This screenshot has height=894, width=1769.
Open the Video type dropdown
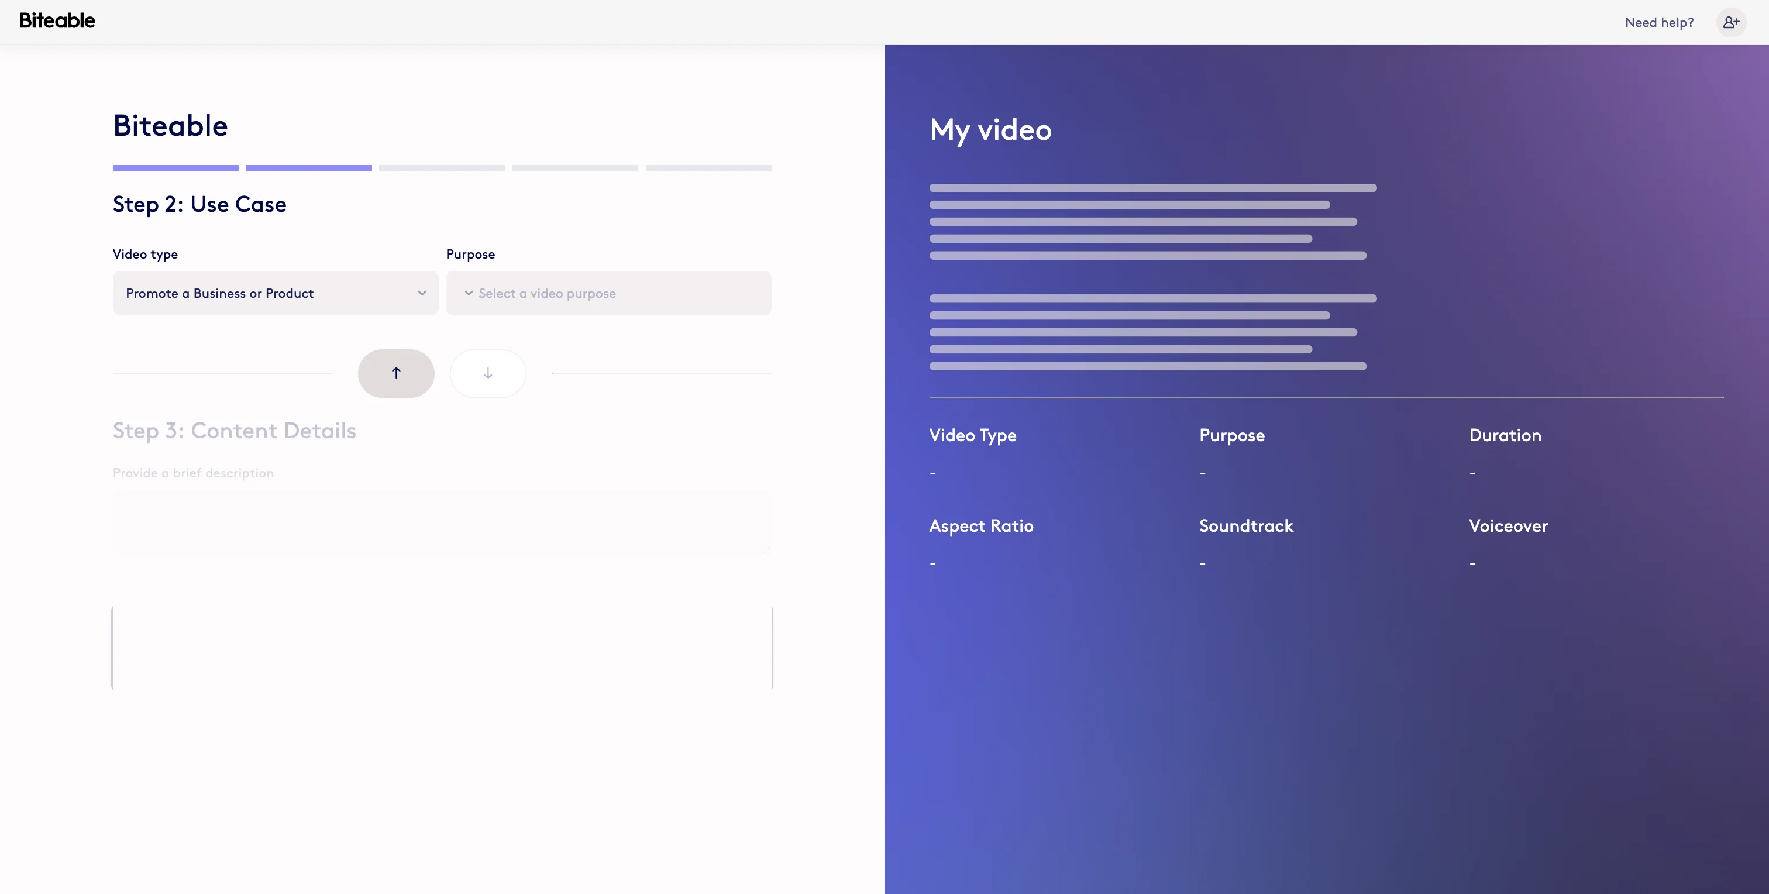(x=275, y=293)
